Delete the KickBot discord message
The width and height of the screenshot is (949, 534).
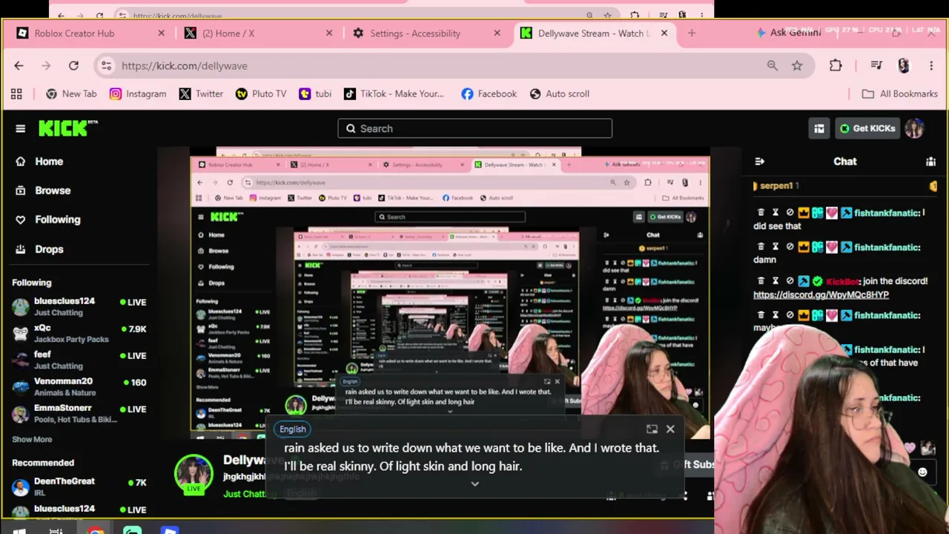coord(761,281)
